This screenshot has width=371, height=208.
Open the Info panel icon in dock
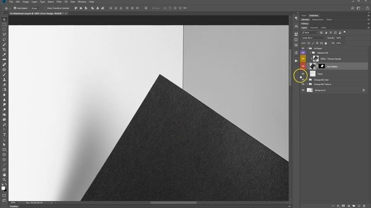(296, 40)
